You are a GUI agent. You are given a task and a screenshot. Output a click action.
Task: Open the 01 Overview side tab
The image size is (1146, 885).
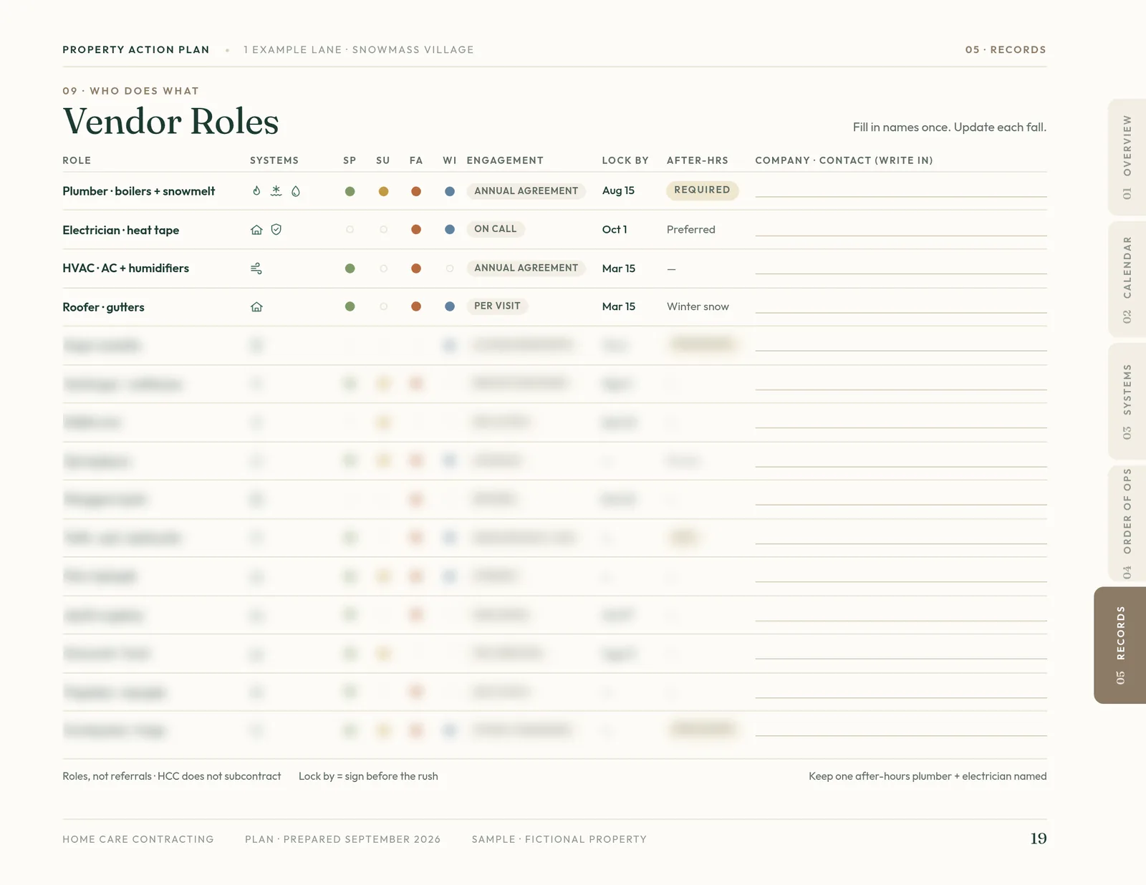click(1127, 157)
